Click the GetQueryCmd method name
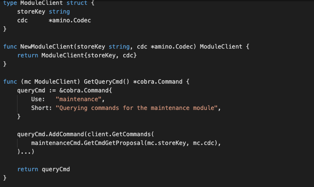The image size is (314, 187). (x=103, y=81)
